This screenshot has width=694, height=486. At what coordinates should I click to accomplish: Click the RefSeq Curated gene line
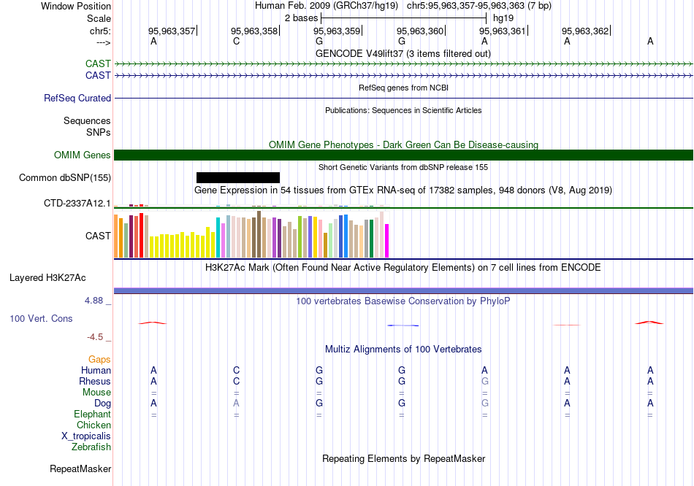coord(404,99)
